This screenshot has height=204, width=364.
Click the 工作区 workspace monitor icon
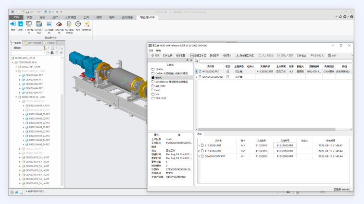pos(29,24)
